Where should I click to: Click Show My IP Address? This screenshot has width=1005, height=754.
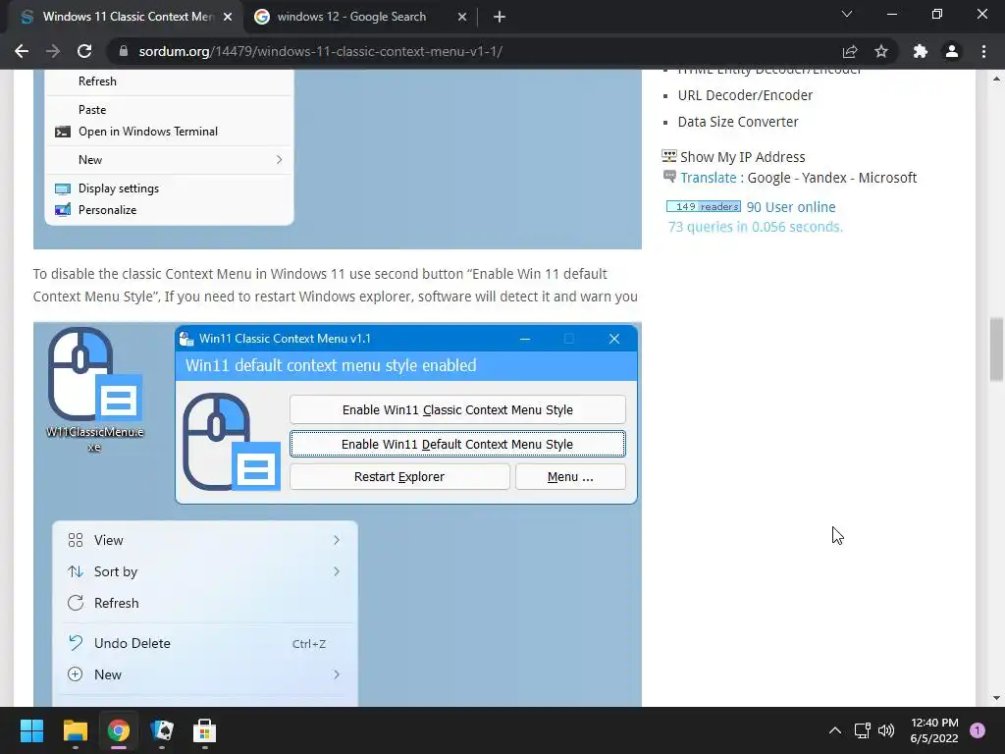[x=742, y=157]
